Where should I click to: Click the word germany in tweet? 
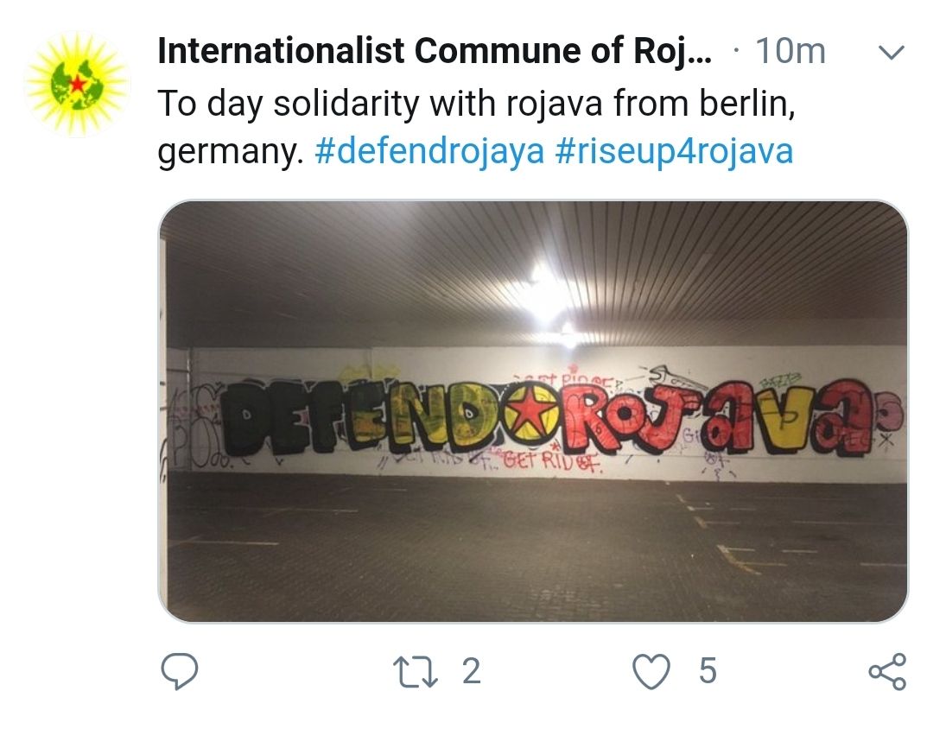(230, 152)
